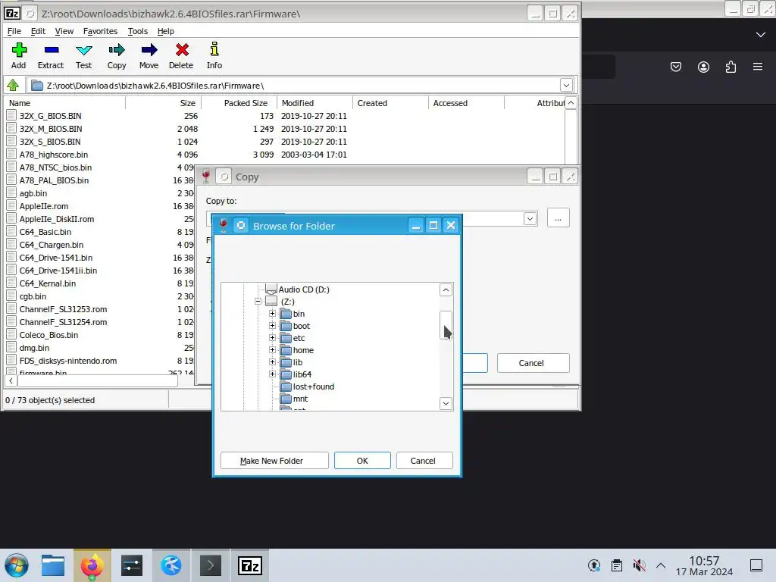Open the View menu

(64, 31)
